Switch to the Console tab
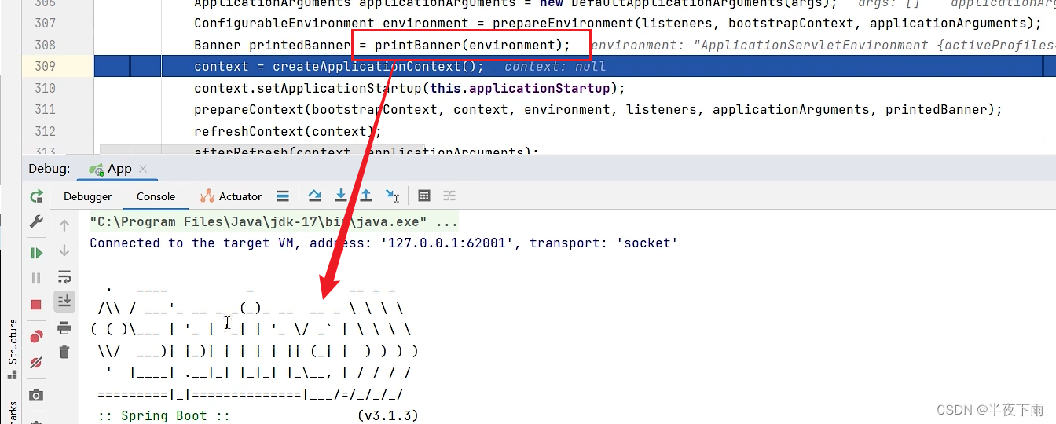The height and width of the screenshot is (424, 1056). [156, 196]
